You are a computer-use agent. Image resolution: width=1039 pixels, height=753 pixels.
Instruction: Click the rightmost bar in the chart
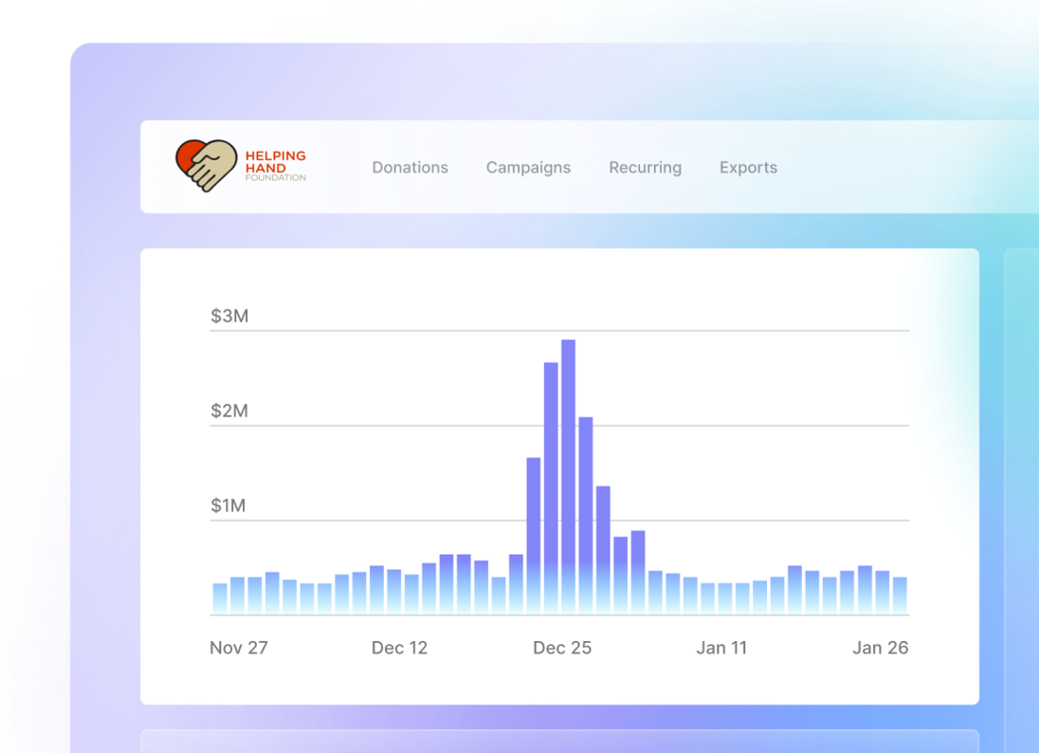click(x=899, y=595)
